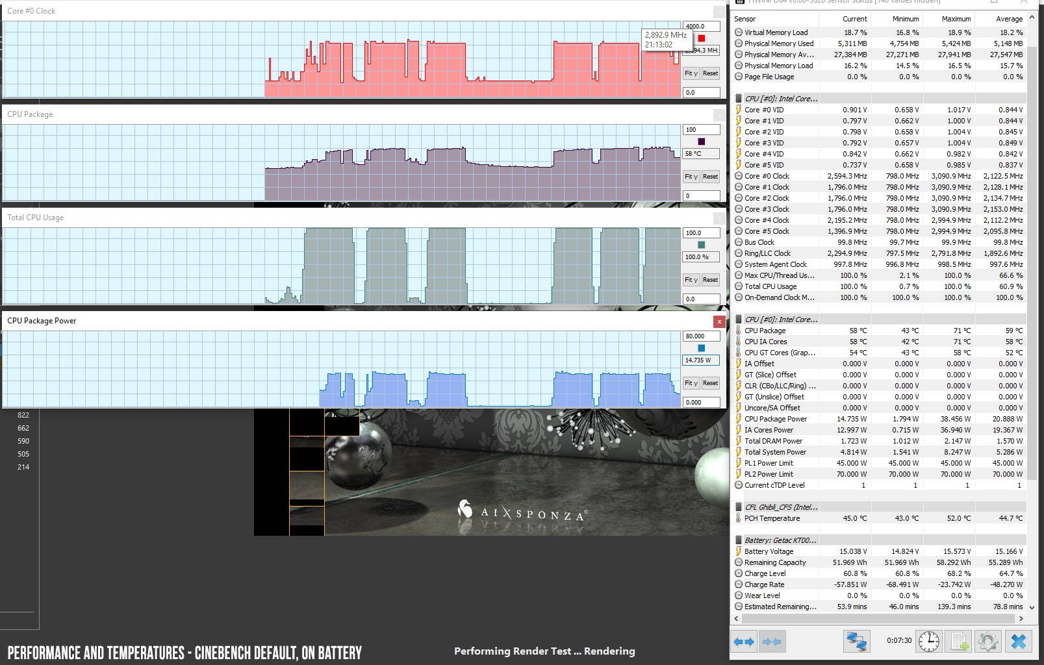Pick the teal swatch of Total CPU Usage graph
Screen dimensions: 1044x665
[x=701, y=245]
